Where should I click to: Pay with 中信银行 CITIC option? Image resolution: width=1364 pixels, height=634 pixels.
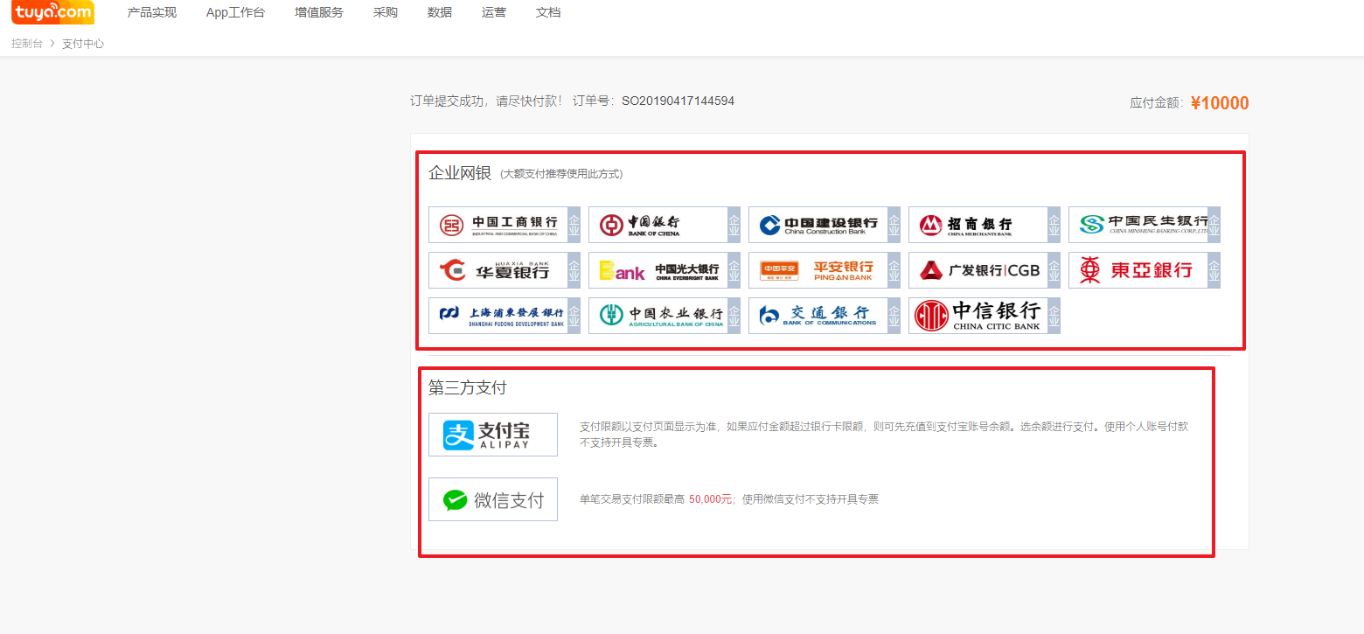[985, 316]
